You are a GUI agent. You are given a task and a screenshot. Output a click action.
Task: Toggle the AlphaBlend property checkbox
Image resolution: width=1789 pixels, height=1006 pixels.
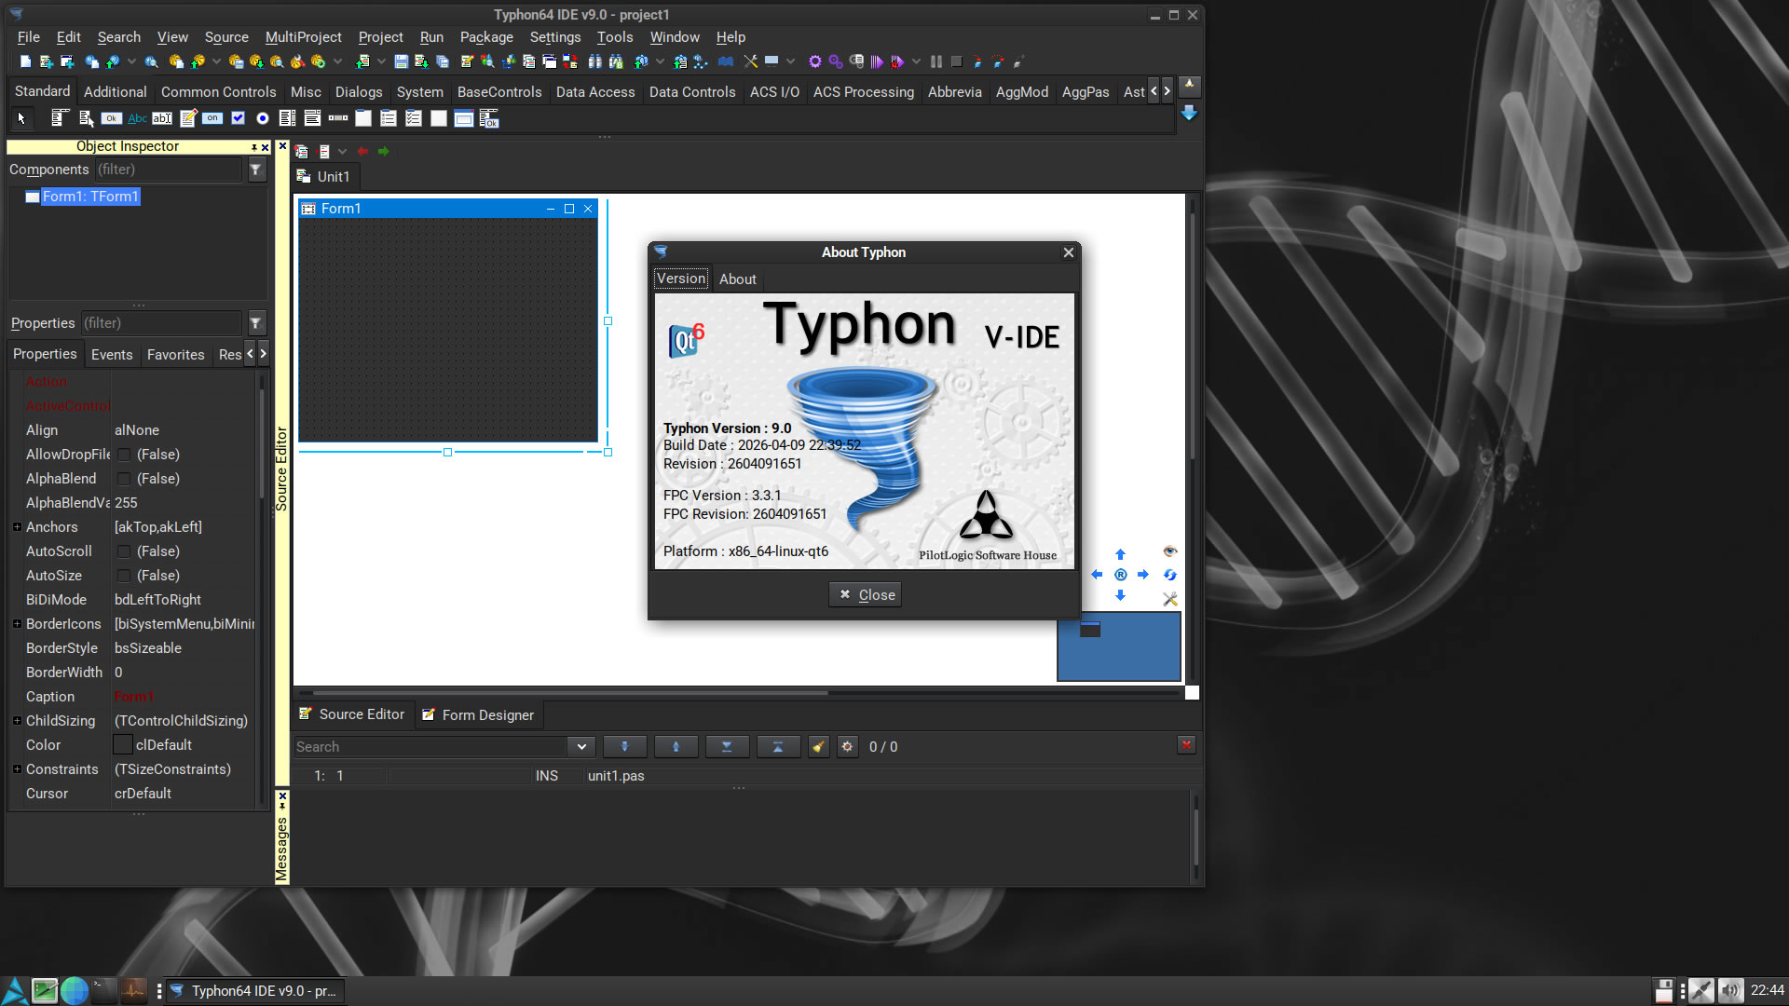(124, 479)
